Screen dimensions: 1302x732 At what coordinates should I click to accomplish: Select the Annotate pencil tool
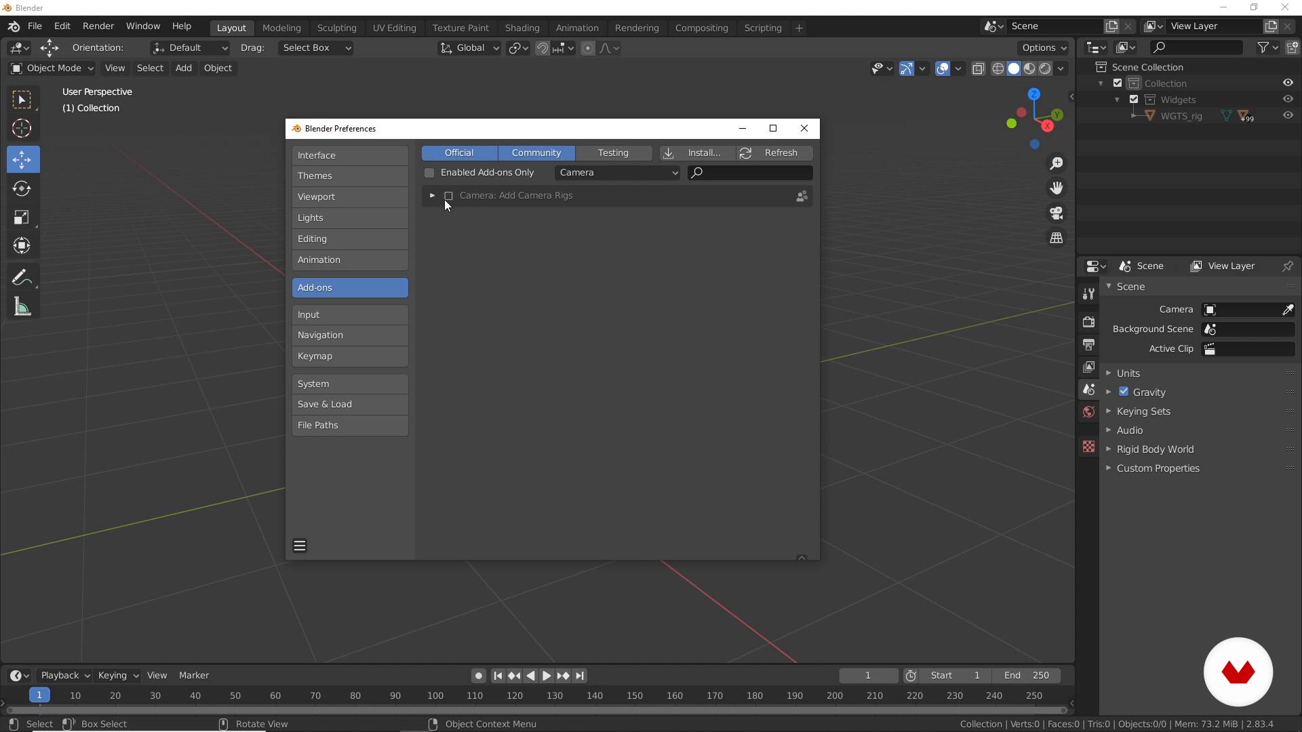tap(22, 278)
